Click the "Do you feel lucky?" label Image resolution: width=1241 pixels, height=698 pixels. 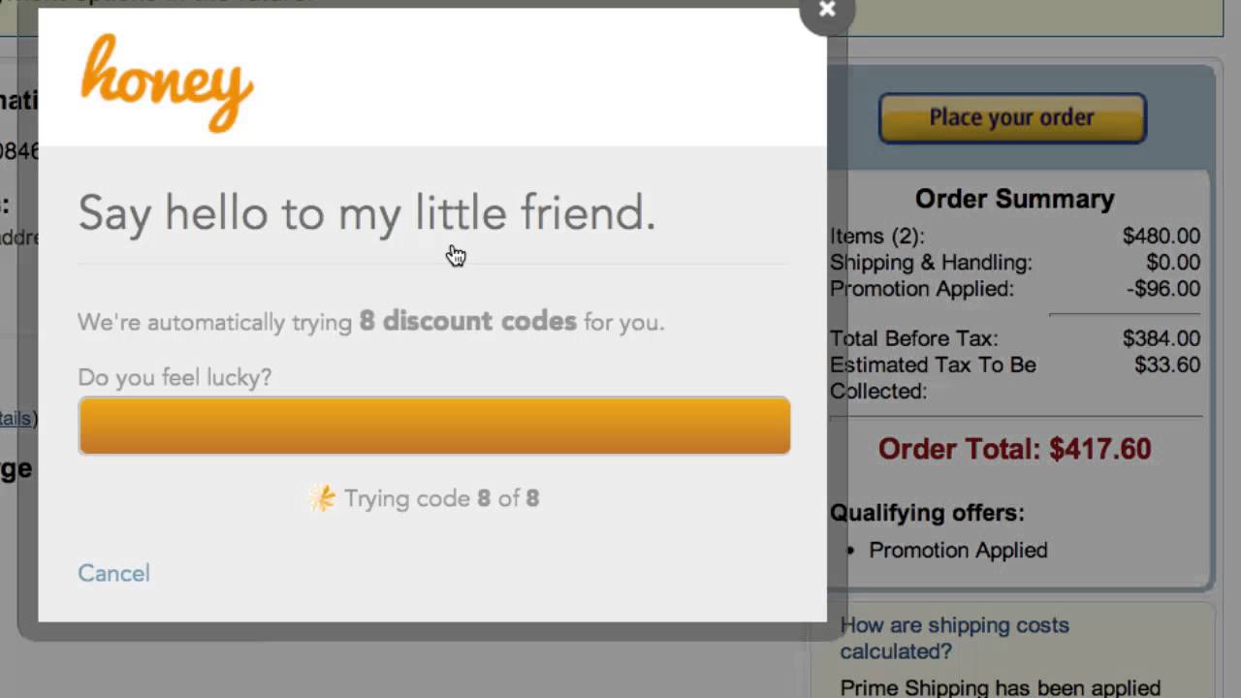pos(175,377)
